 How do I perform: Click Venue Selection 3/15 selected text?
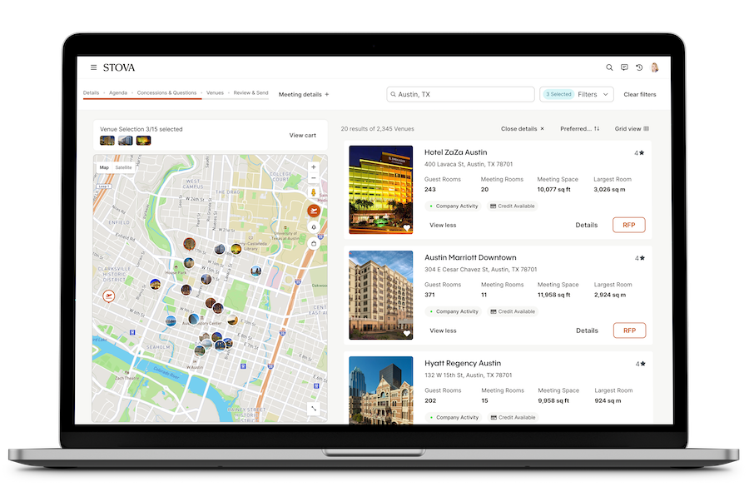[141, 129]
